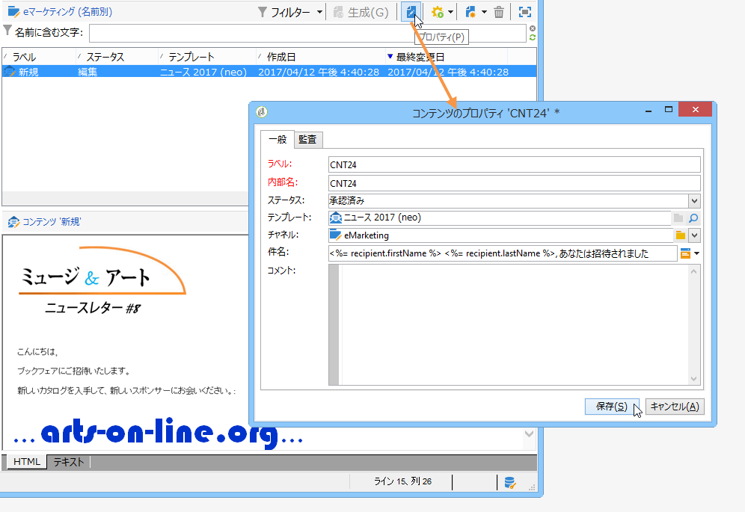Screen dimensions: 745x512
Task: Switch to the 監査 tab
Action: [308, 140]
